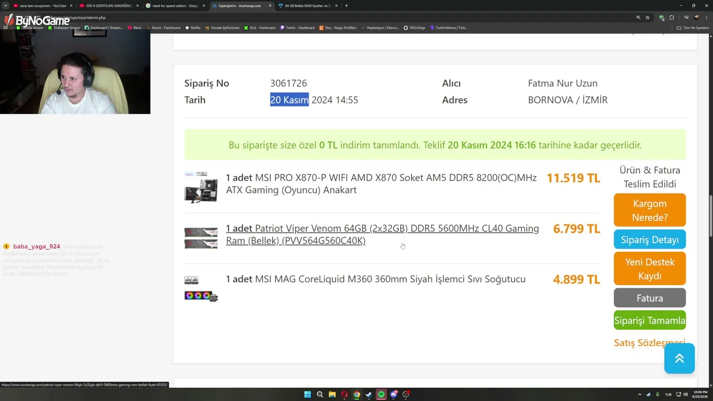Open the Patriot Viper Venom 64GB RAM link

click(382, 234)
